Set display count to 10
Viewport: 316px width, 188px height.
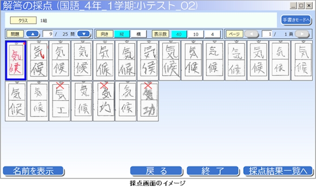196,34
